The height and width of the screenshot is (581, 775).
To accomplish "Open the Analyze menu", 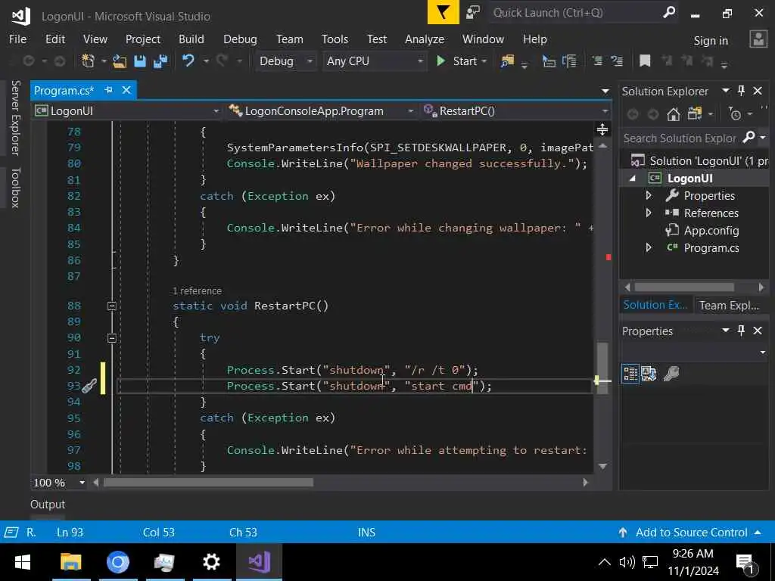I will pos(424,39).
